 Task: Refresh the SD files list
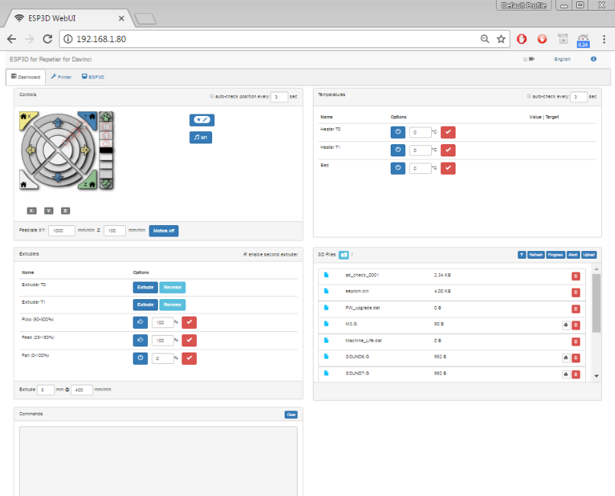pos(536,255)
